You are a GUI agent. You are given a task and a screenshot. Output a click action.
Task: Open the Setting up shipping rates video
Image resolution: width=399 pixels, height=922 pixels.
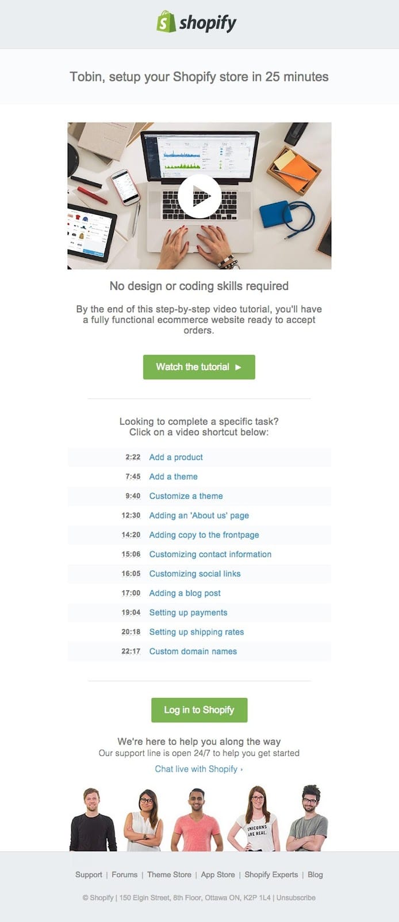(196, 632)
